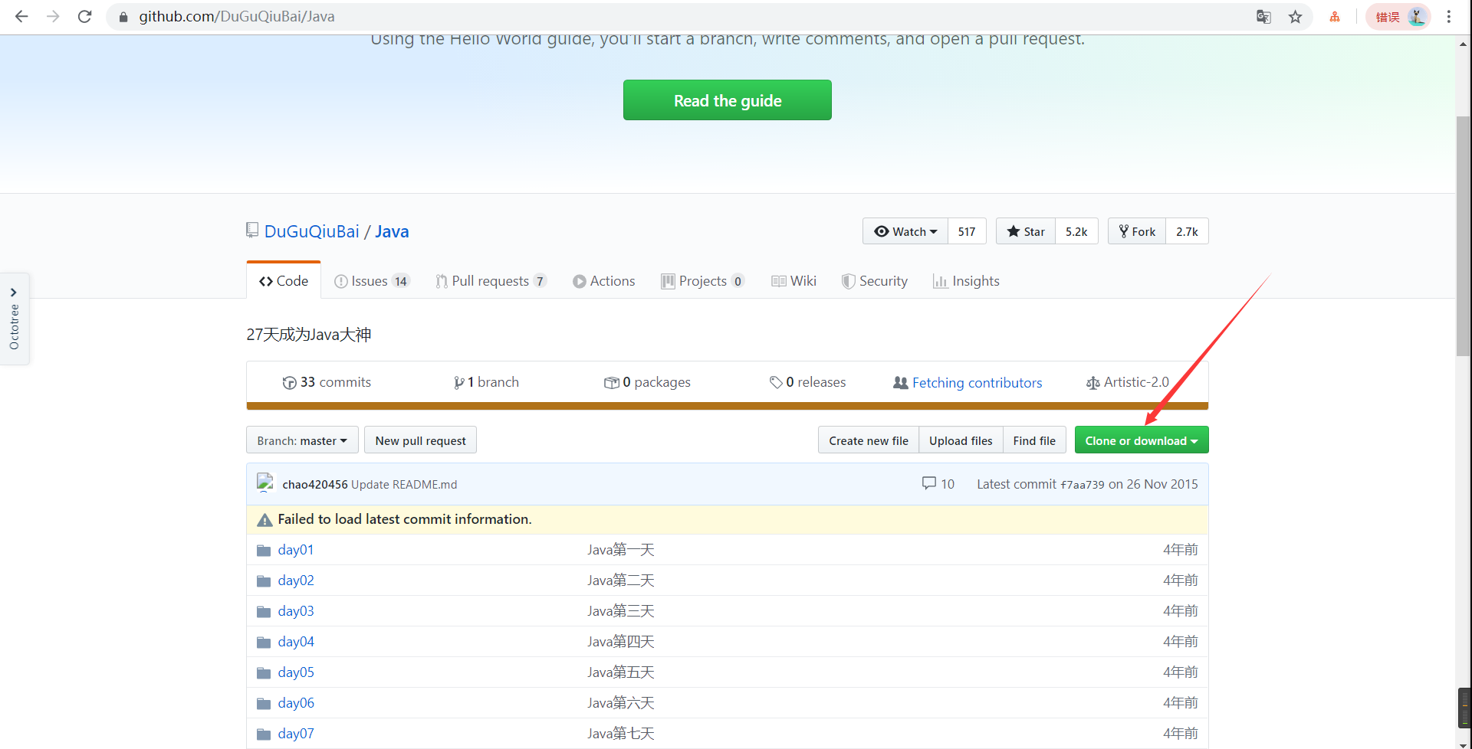Click the language breakdown color bar
The width and height of the screenshot is (1472, 749).
tap(727, 406)
